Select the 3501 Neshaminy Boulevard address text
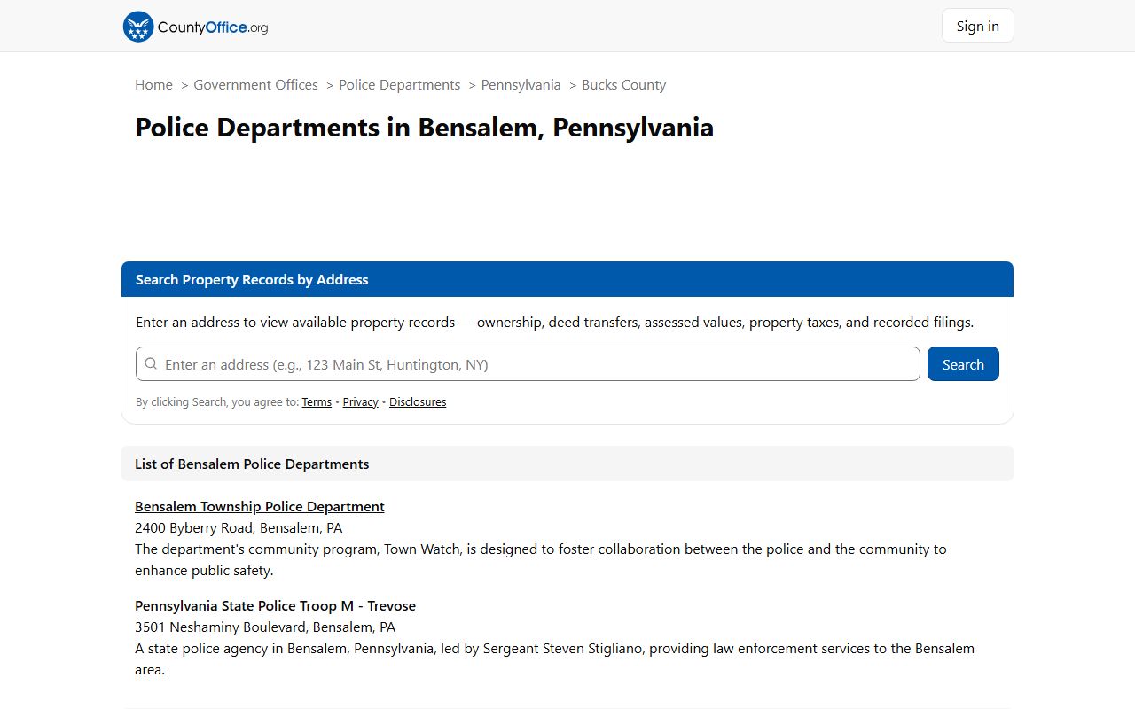 pos(265,627)
